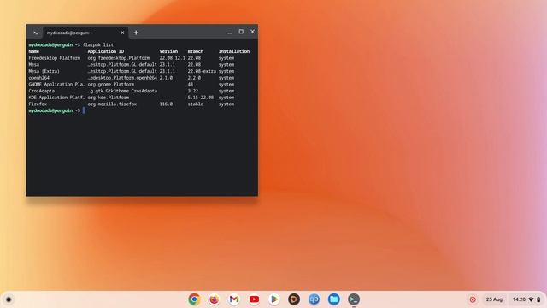Click the 'Application ID' column header
The image size is (547, 308).
pyautogui.click(x=106, y=51)
